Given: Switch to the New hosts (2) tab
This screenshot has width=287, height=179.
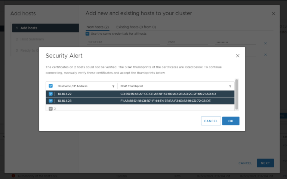Looking at the screenshot, I should coord(98,27).
